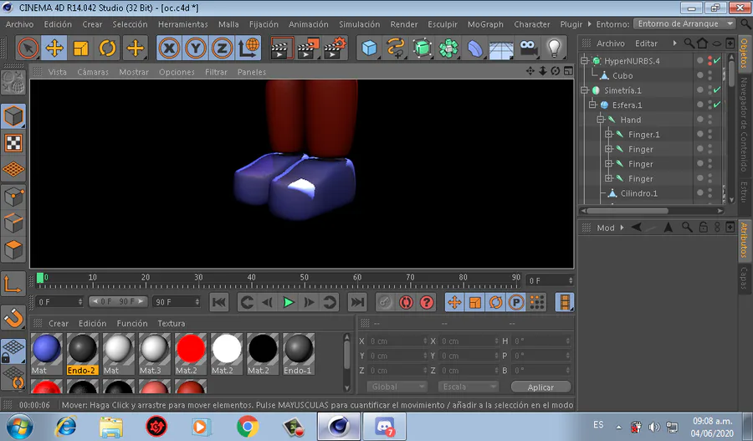The width and height of the screenshot is (753, 441).
Task: Activate the Scale tool in top toolbar
Action: 80,48
